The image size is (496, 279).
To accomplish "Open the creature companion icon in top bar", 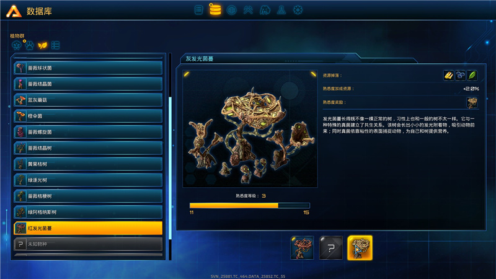I will tap(265, 10).
